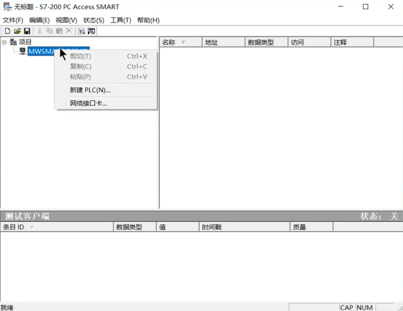Open the 帮助(H) menu
The height and width of the screenshot is (311, 403).
[148, 20]
